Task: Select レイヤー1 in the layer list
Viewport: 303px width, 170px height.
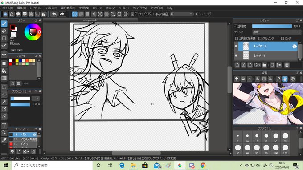Action: tap(266, 55)
